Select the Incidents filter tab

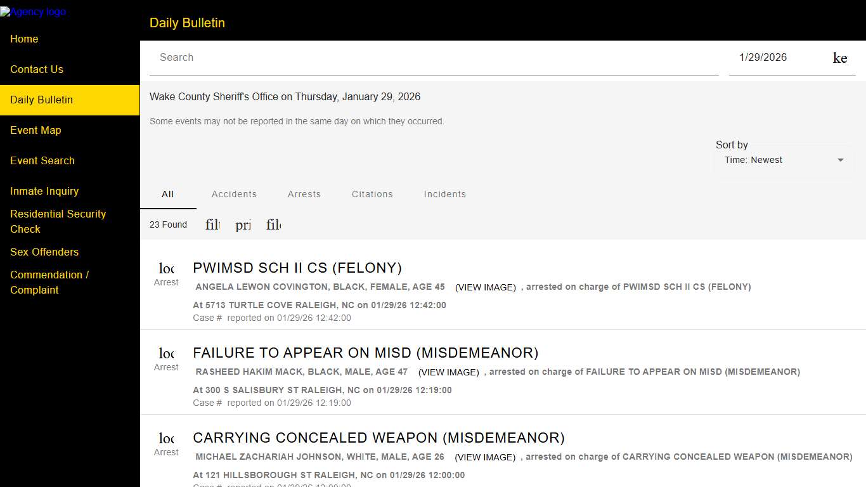[444, 194]
